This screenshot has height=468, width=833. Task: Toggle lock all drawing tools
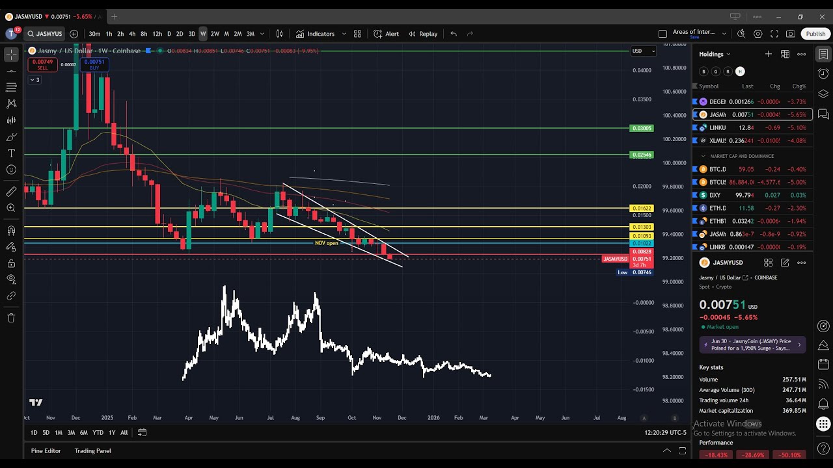click(x=11, y=263)
